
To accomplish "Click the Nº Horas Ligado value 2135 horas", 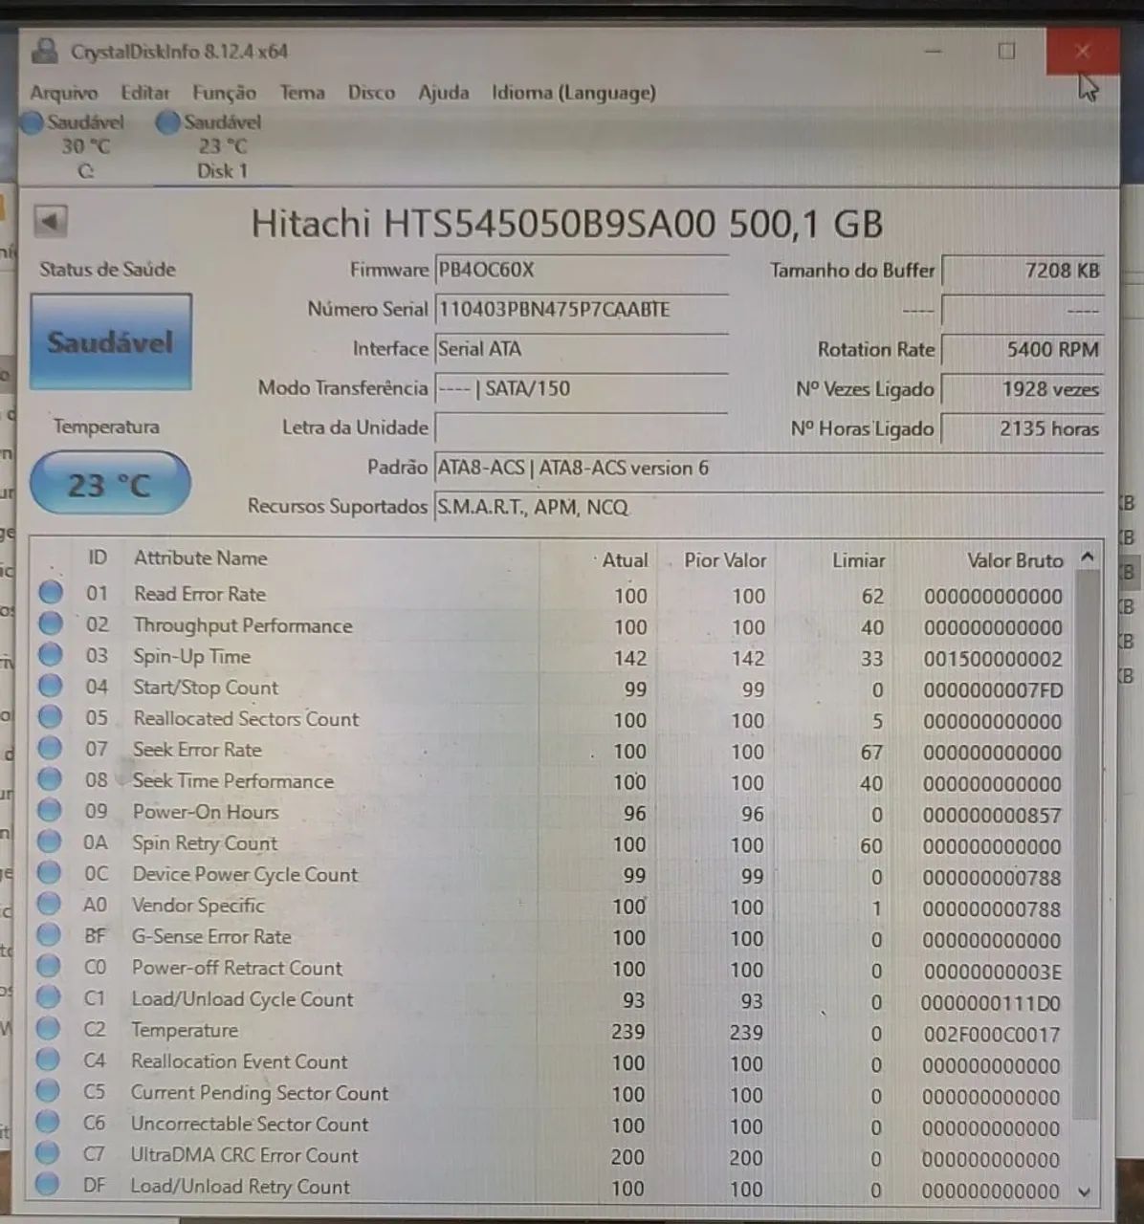I will pyautogui.click(x=1023, y=428).
